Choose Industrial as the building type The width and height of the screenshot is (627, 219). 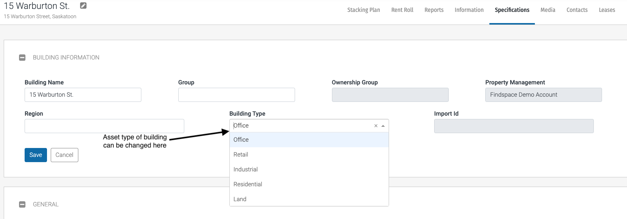[x=245, y=170]
